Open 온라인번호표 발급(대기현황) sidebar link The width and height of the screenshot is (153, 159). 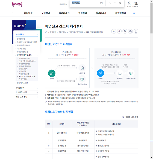coord(27,42)
